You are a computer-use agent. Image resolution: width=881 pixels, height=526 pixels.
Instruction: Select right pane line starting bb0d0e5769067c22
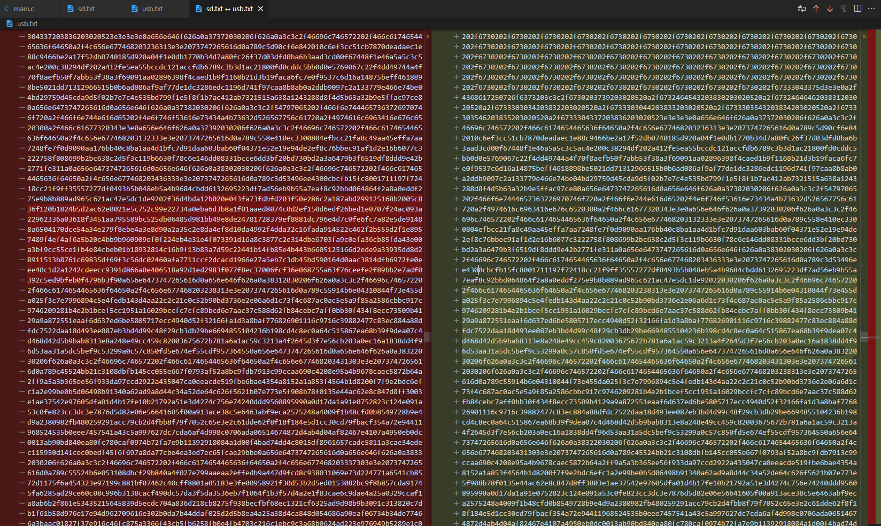[659, 158]
